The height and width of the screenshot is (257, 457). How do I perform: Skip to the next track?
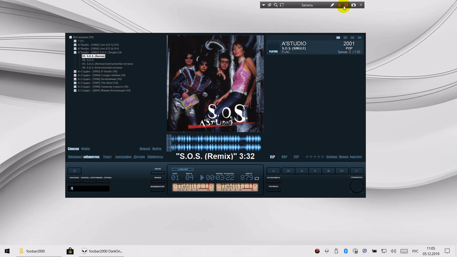pyautogui.click(x=342, y=170)
